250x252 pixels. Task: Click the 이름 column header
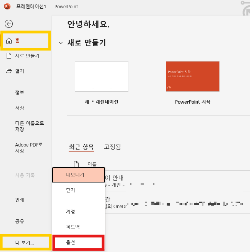tap(92, 164)
